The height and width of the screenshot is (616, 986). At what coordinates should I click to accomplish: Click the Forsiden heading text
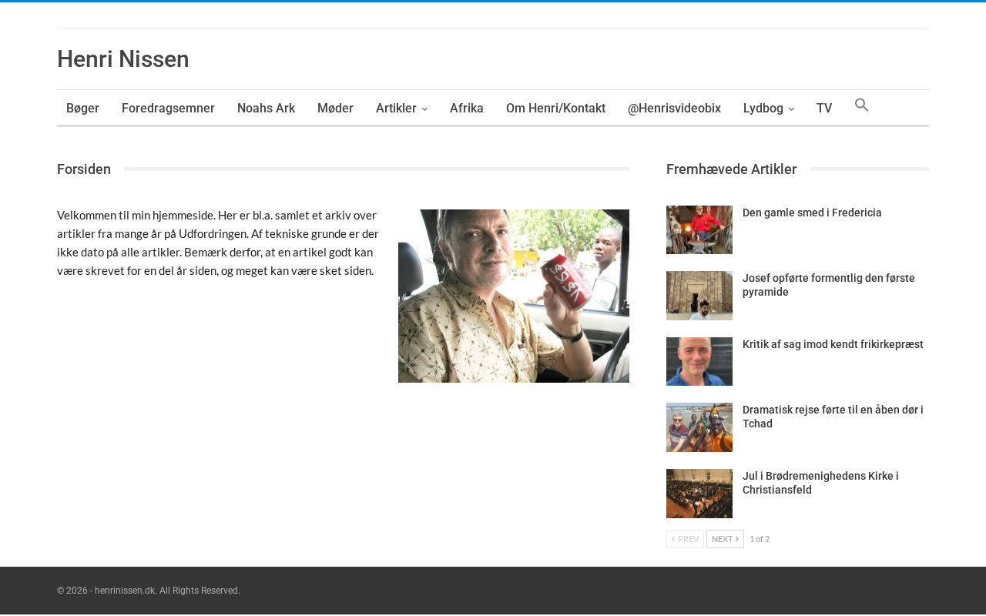tap(84, 169)
